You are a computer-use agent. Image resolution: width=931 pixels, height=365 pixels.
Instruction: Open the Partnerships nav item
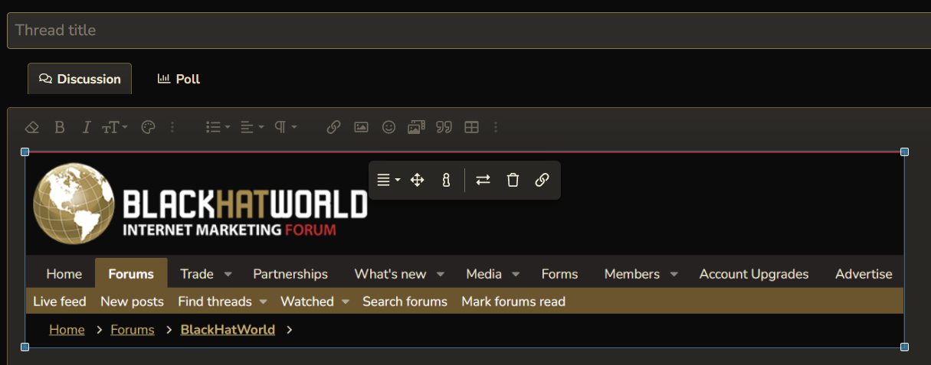pos(290,274)
